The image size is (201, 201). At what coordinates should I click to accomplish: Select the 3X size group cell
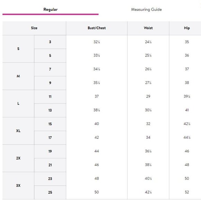[18, 185]
